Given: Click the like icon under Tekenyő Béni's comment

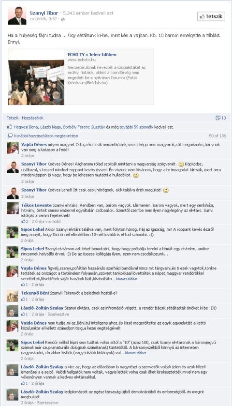Looking at the screenshot, I should (25, 299).
